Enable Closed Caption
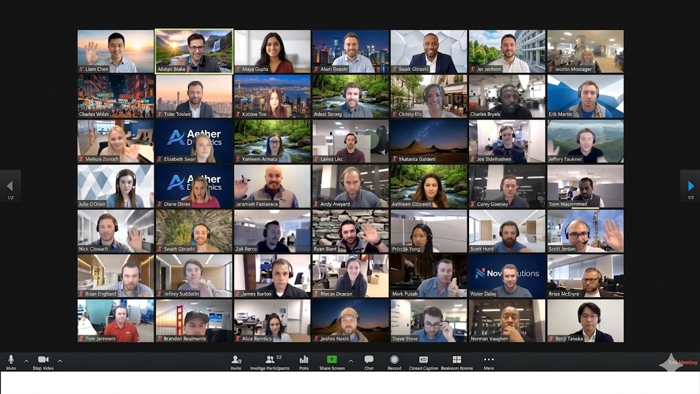Viewport: 700px width, 394px height. [424, 360]
